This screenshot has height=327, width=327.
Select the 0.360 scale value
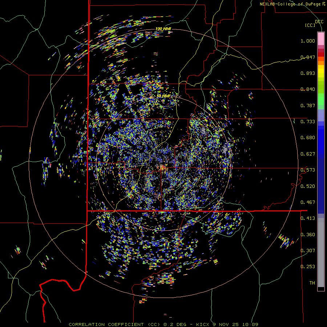tap(308, 235)
